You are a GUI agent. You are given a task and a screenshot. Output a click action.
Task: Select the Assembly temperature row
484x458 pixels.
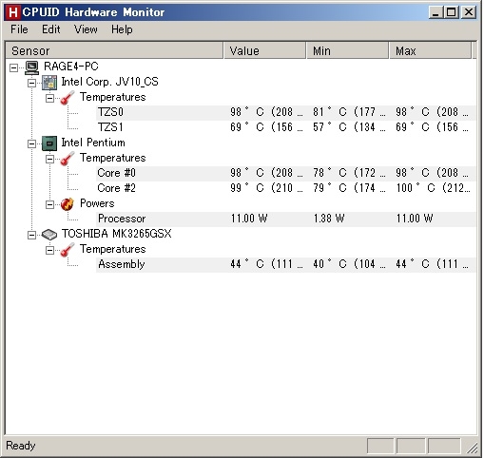286,264
